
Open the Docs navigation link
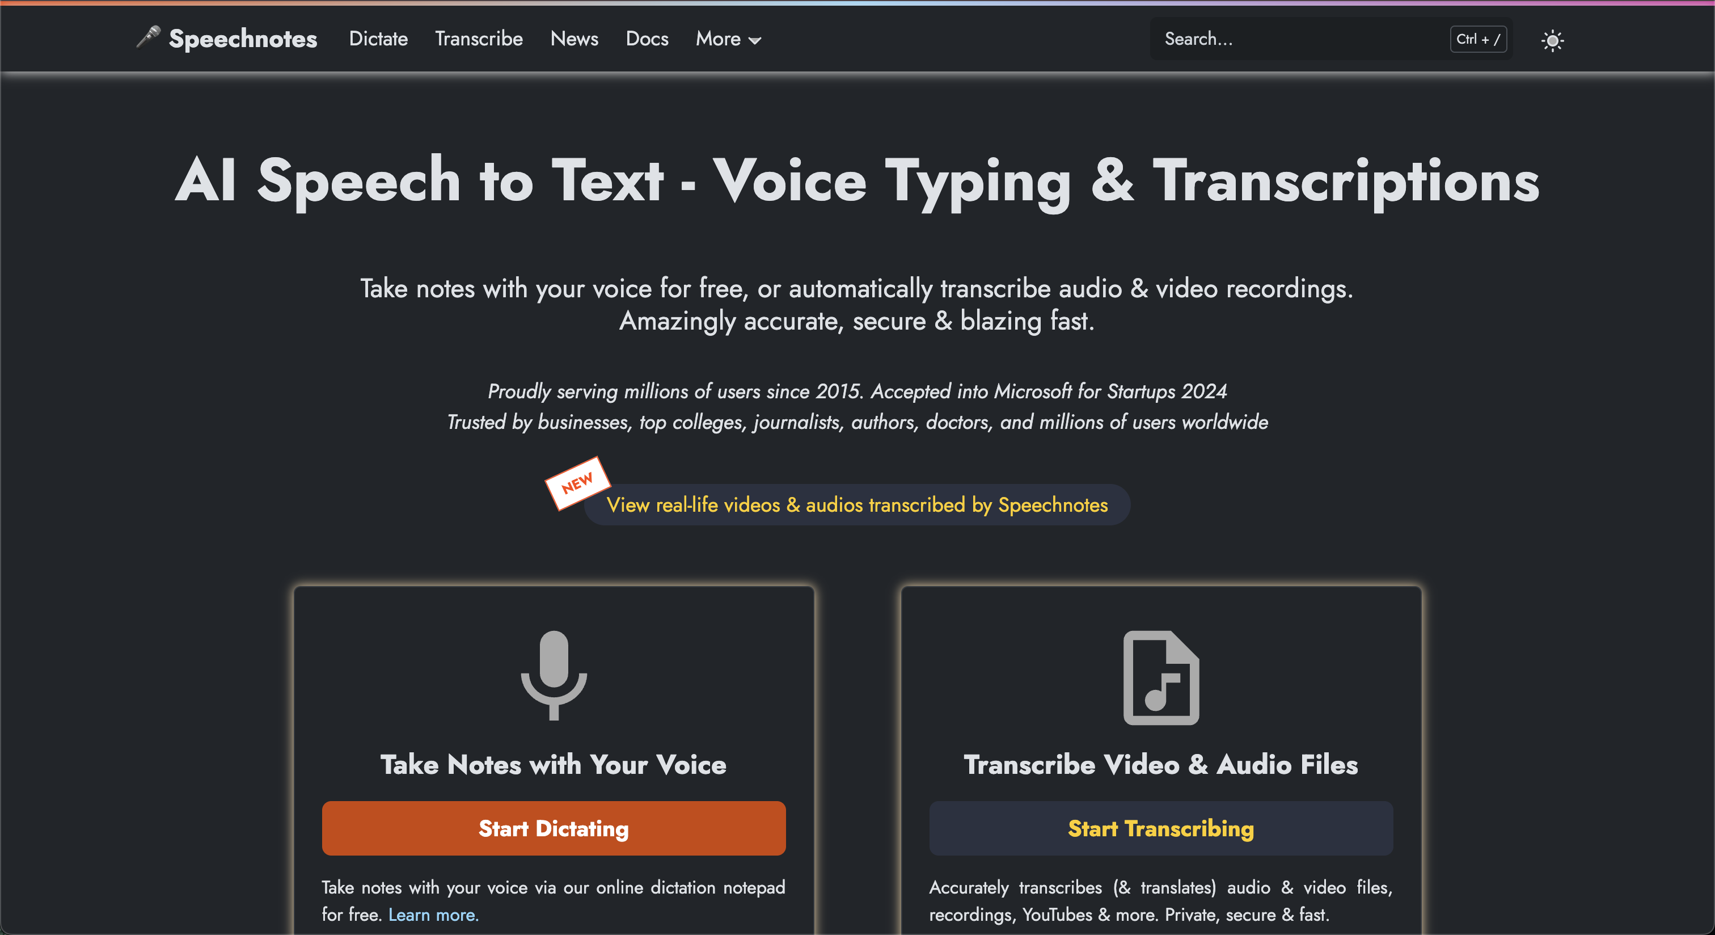pos(647,39)
